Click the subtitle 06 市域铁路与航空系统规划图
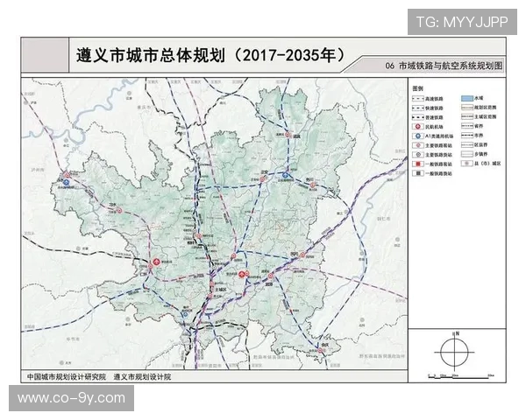This screenshot has height=420, width=526. click(x=444, y=66)
